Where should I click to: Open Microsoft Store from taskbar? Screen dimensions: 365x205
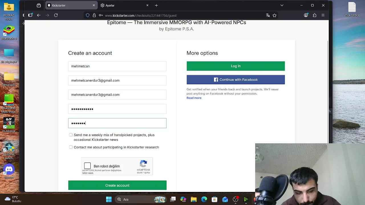214,199
